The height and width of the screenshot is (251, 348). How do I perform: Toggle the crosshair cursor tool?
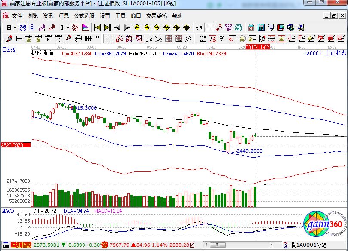pyautogui.click(x=209, y=28)
